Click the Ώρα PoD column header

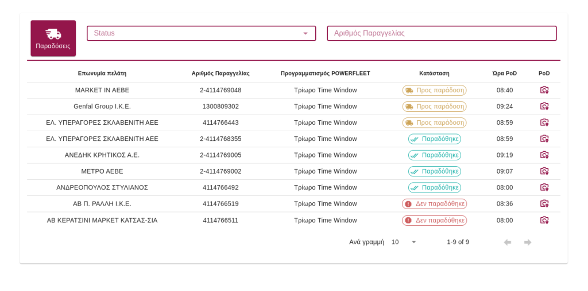[x=504, y=73]
